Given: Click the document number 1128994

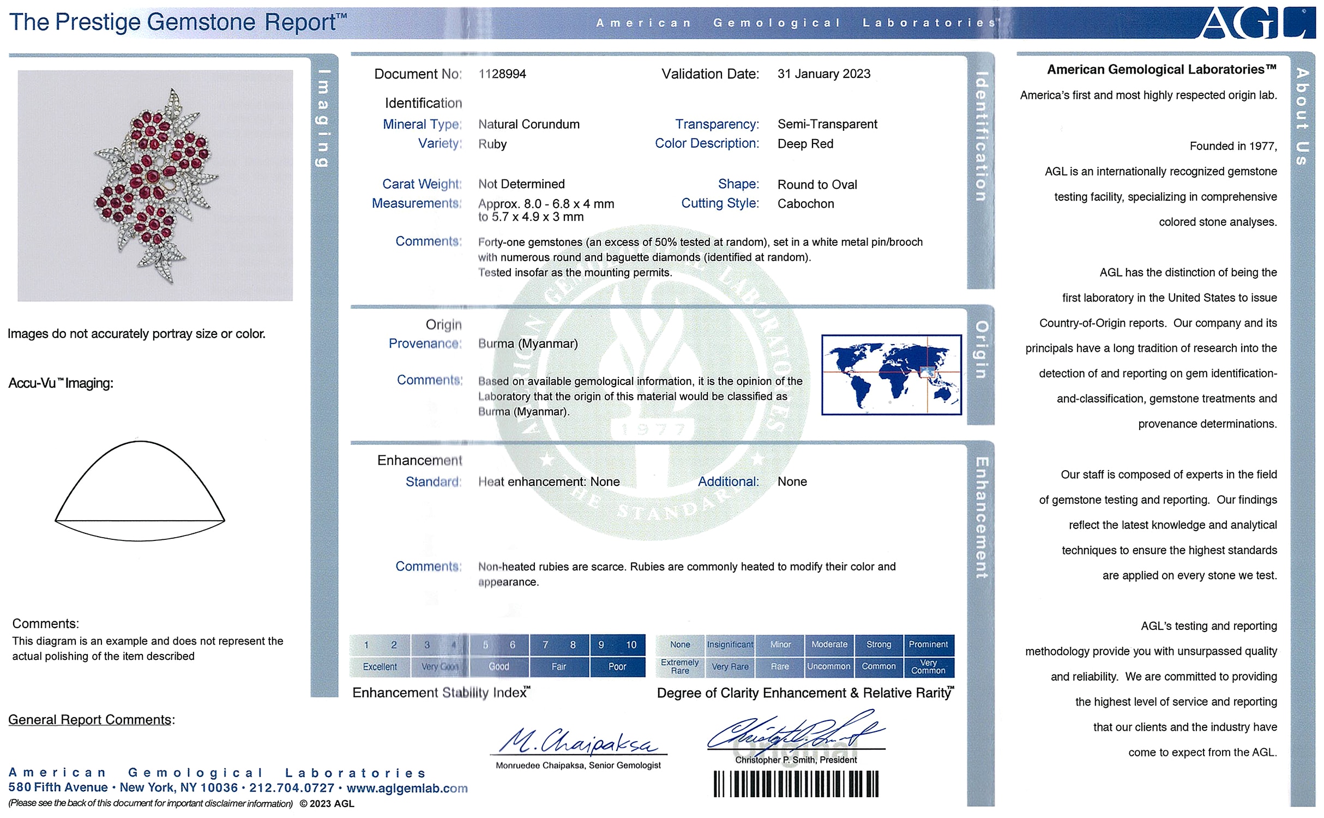Looking at the screenshot, I should pyautogui.click(x=502, y=74).
